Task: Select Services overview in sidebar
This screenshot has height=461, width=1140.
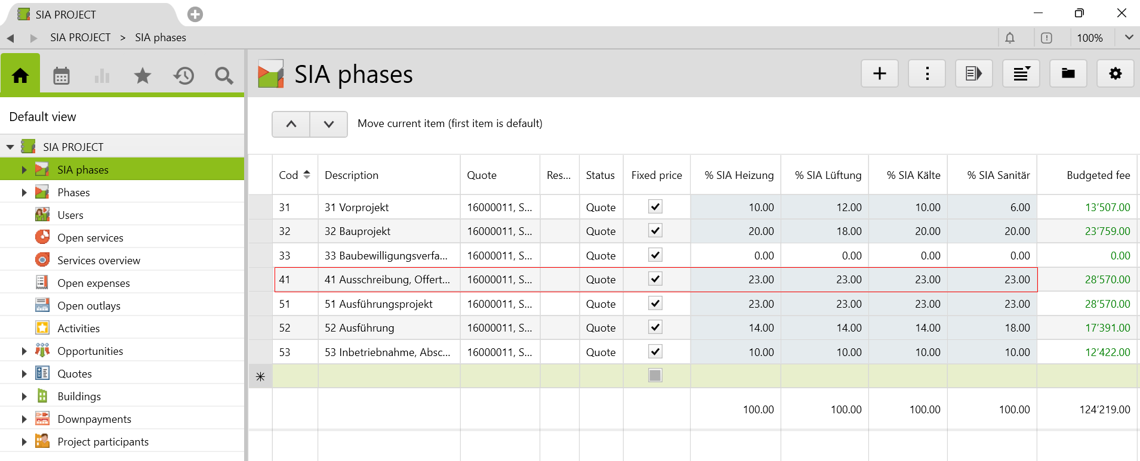Action: 98,261
